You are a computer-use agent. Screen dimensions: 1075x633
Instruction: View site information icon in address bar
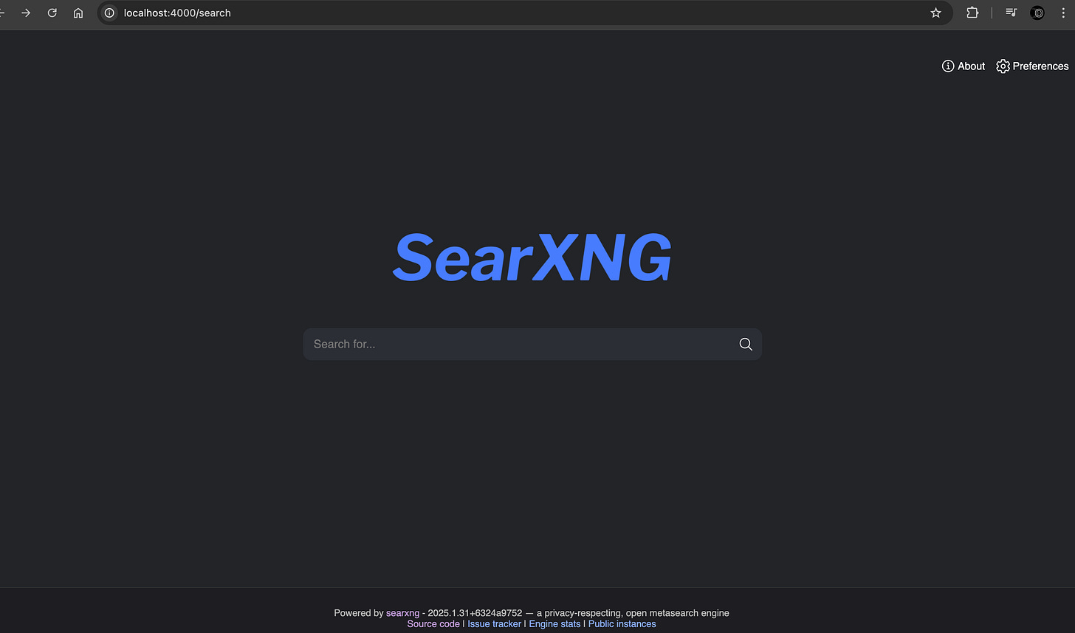[109, 13]
